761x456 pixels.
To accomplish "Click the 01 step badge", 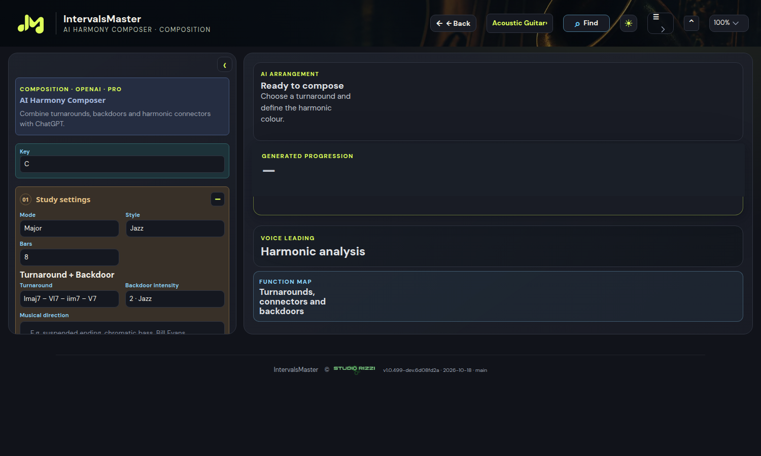I will [x=25, y=200].
